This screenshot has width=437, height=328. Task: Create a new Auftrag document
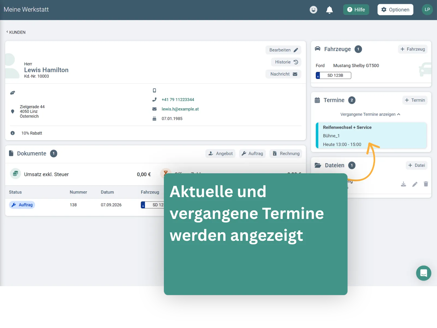(252, 154)
